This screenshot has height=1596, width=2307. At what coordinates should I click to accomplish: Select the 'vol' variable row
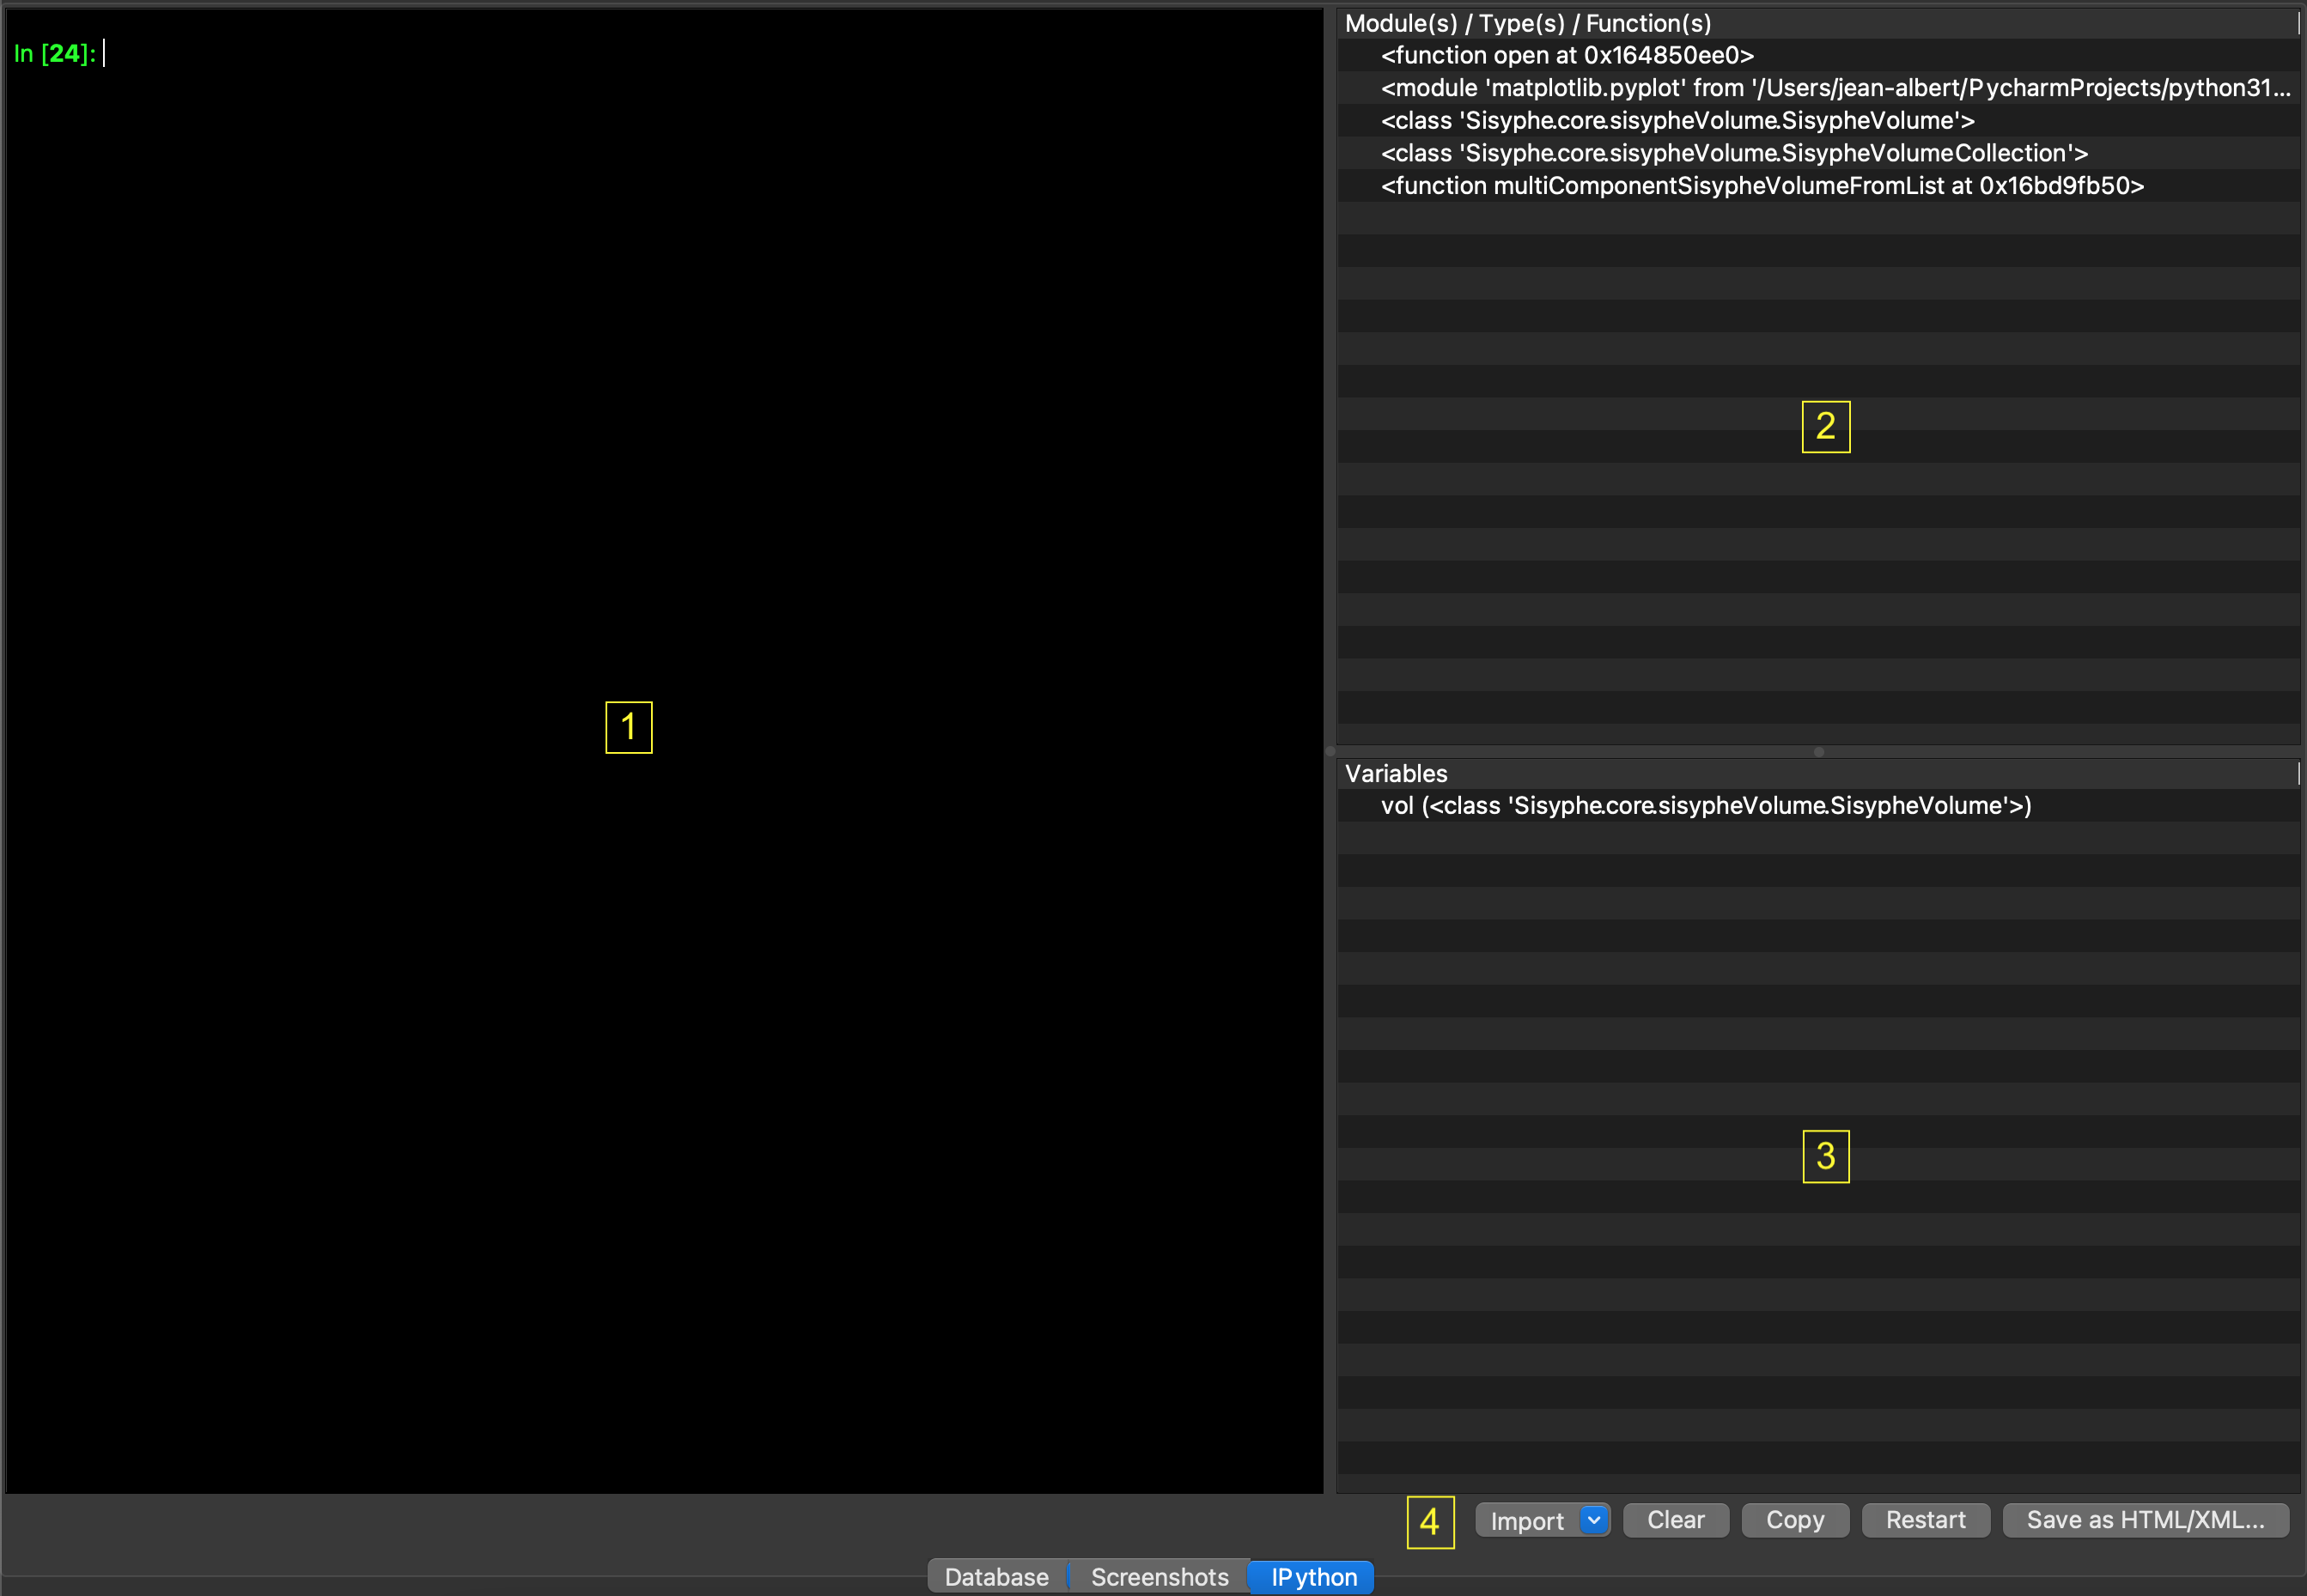1817,805
